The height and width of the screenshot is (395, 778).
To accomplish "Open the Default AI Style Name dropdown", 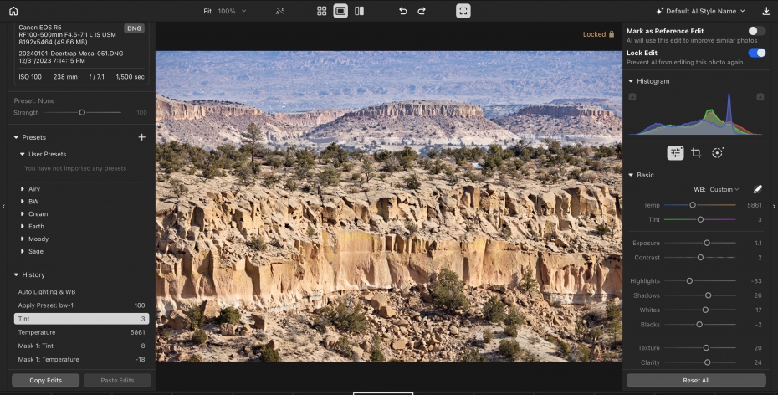I will (x=700, y=11).
